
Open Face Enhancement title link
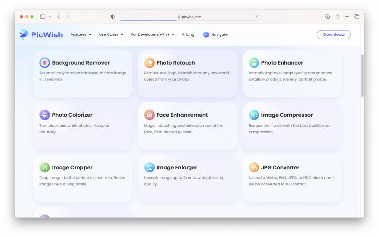coord(182,115)
